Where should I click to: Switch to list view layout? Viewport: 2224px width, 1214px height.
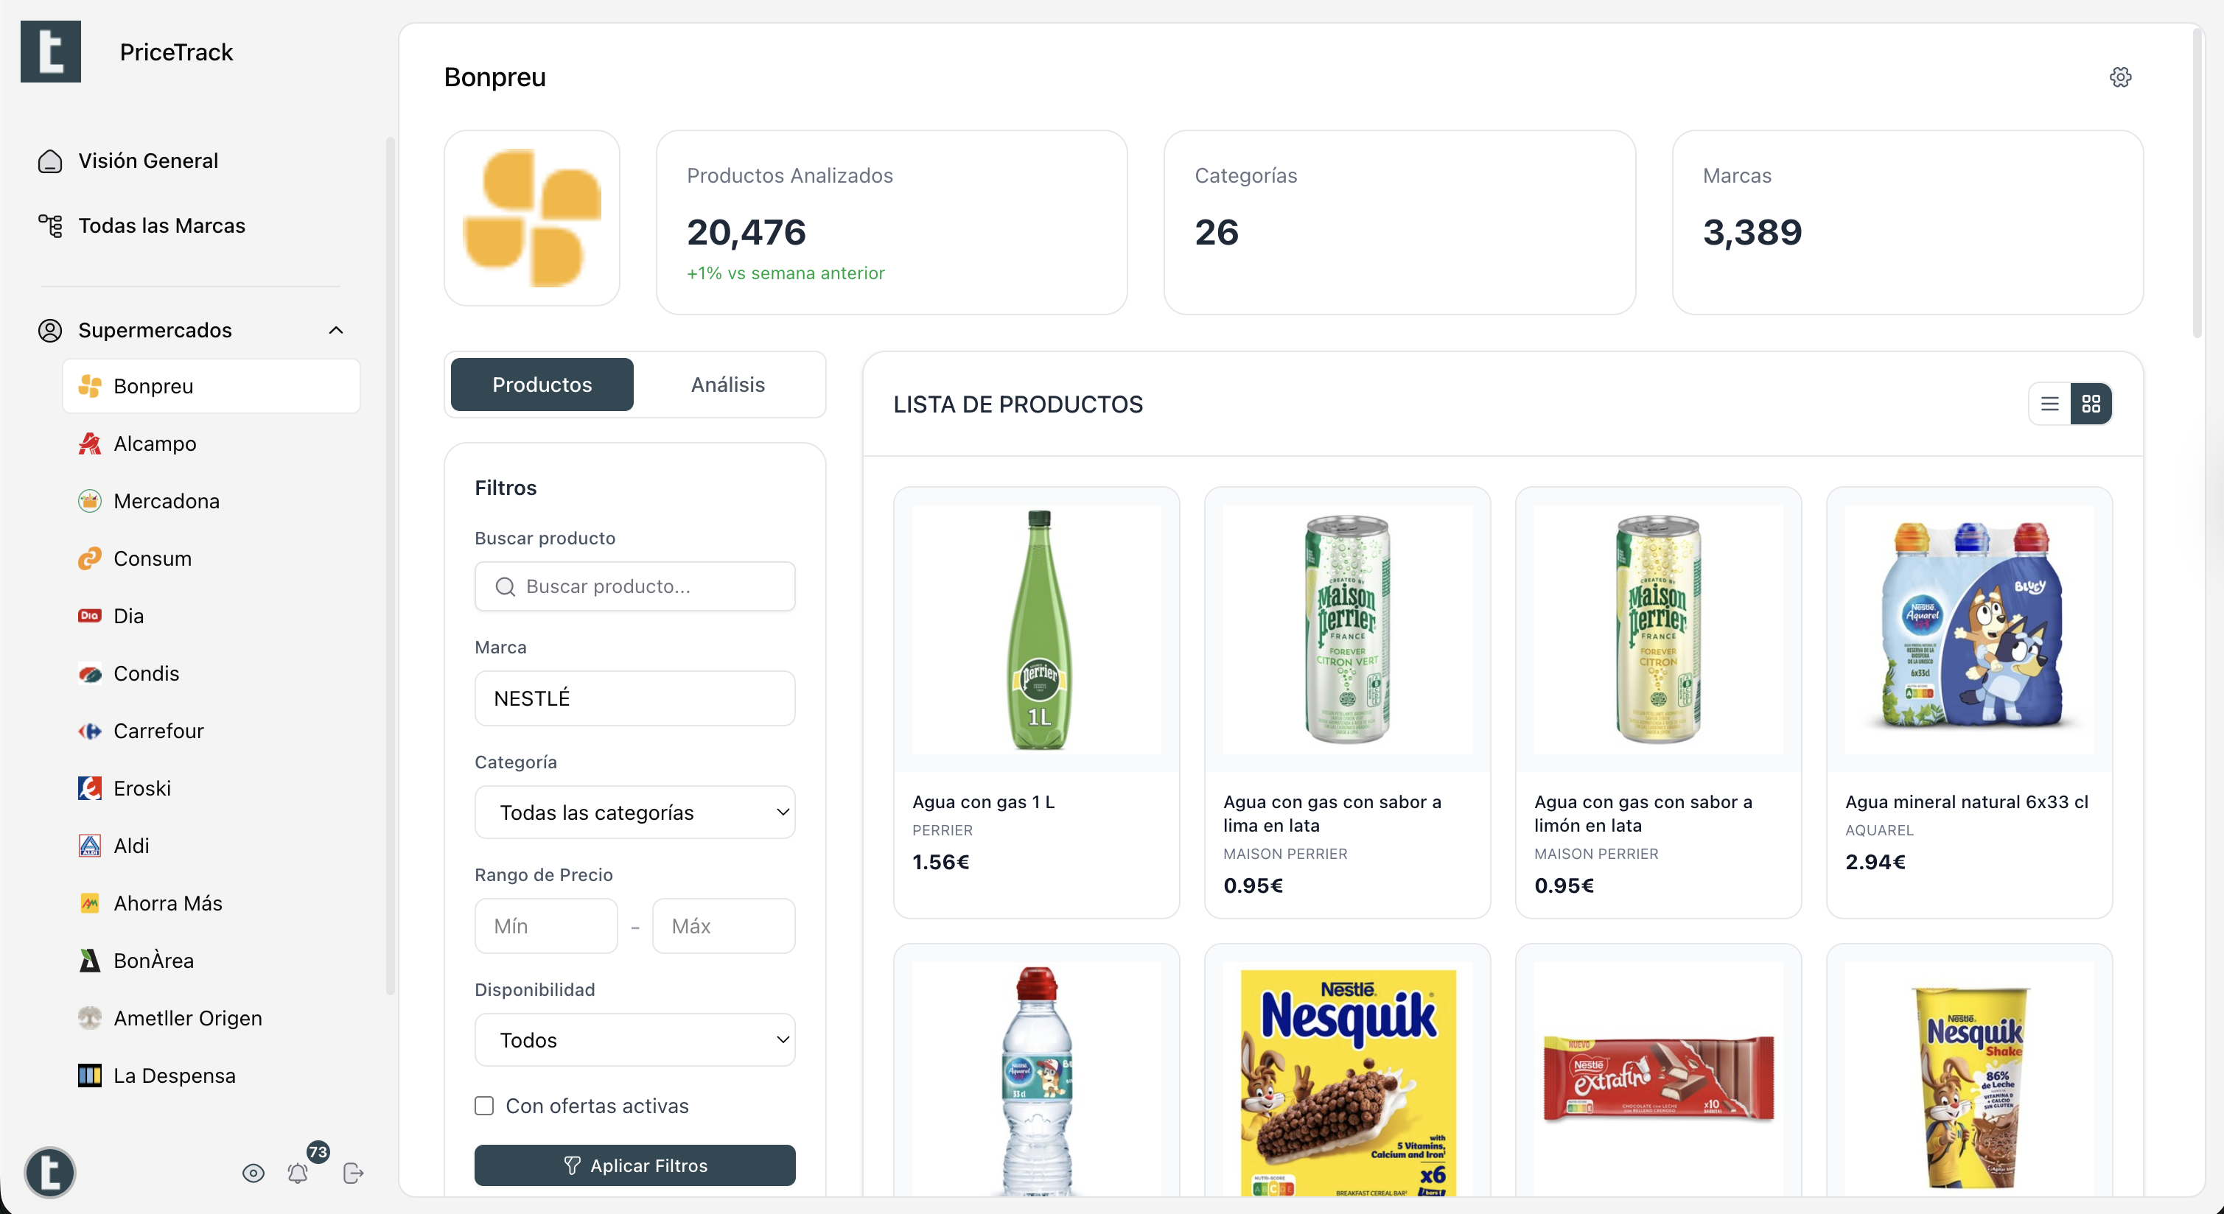(2049, 404)
